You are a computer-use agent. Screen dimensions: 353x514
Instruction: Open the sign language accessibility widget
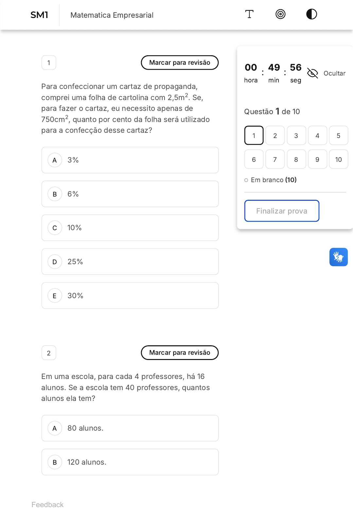(x=339, y=257)
